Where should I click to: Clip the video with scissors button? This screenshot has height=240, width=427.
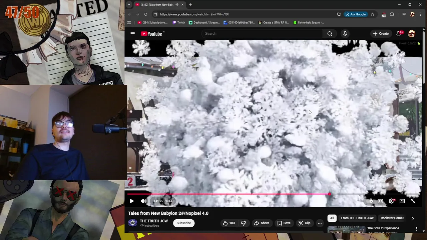pyautogui.click(x=304, y=223)
